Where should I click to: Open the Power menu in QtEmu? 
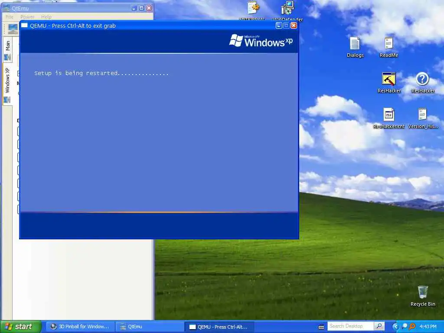27,17
